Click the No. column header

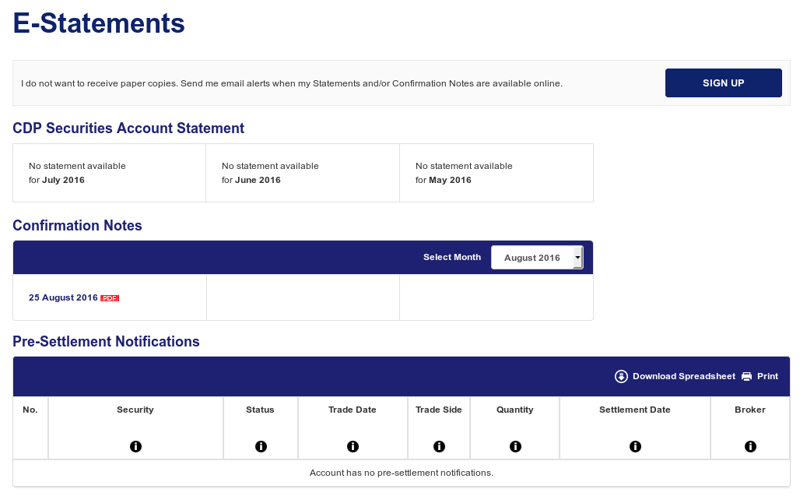30,410
